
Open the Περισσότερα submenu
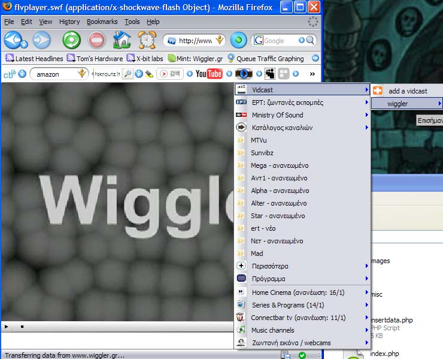tap(302, 266)
